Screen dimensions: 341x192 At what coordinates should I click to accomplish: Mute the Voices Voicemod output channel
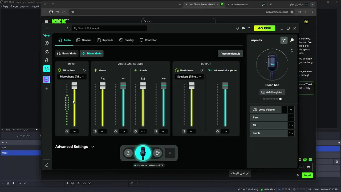point(116,131)
